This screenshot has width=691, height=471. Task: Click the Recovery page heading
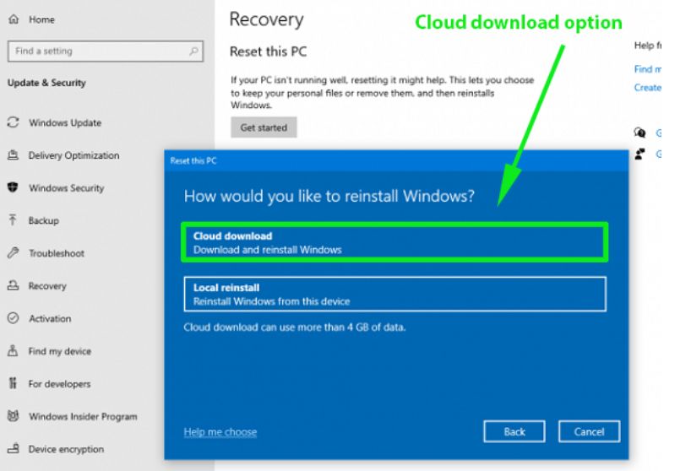pos(266,19)
